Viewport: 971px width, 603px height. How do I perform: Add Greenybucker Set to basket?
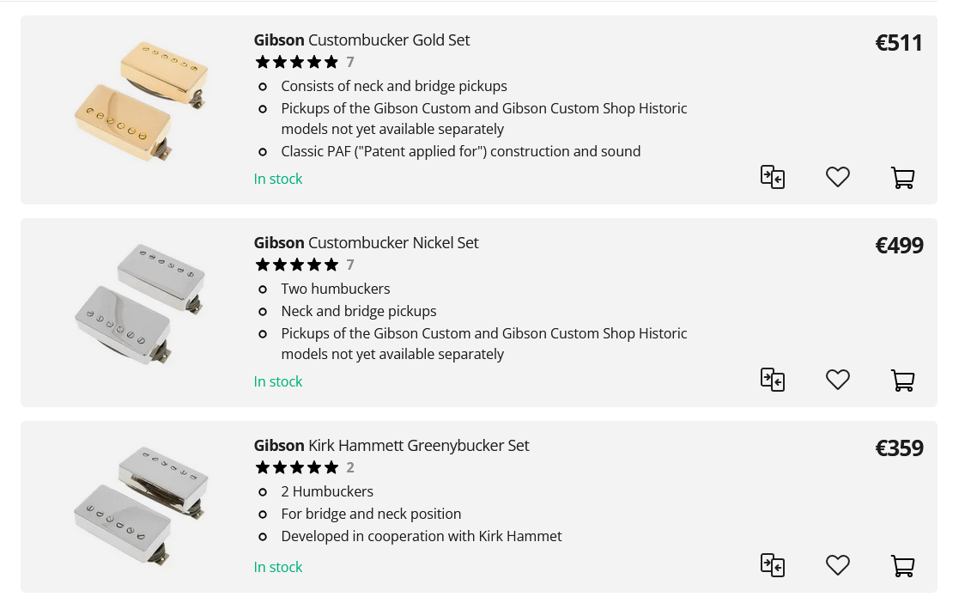pos(902,566)
